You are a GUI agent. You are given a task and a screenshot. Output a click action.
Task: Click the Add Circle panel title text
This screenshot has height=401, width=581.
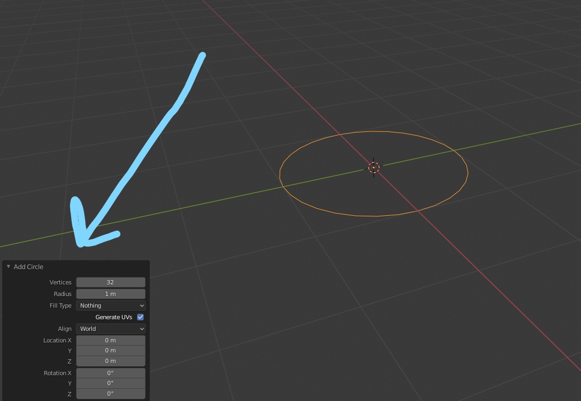pos(28,267)
